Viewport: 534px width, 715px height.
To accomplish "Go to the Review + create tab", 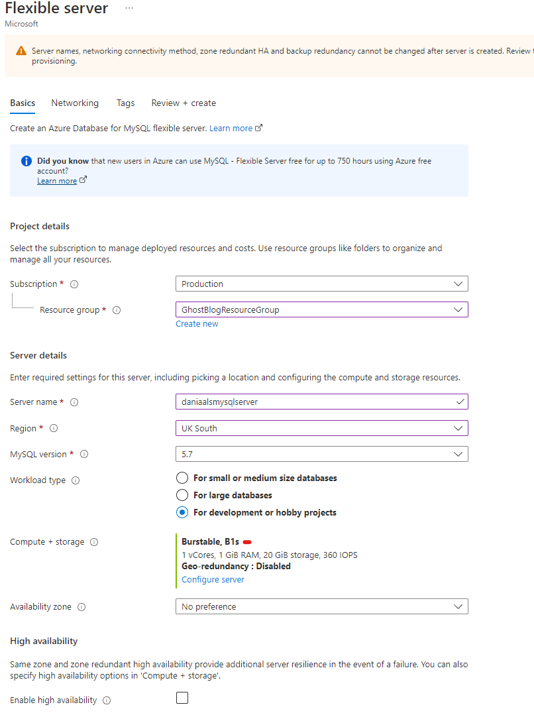I will point(184,103).
